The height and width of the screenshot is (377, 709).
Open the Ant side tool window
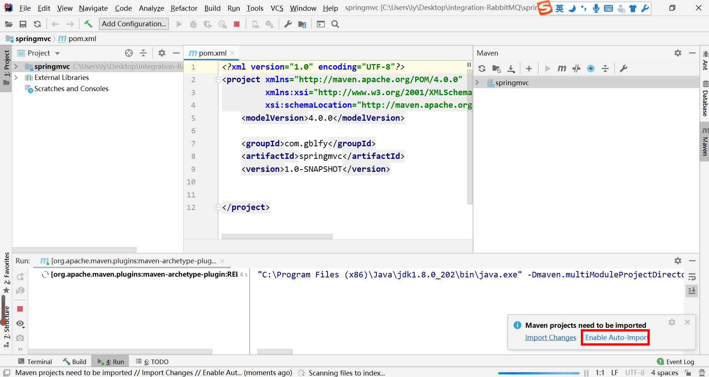click(x=705, y=61)
